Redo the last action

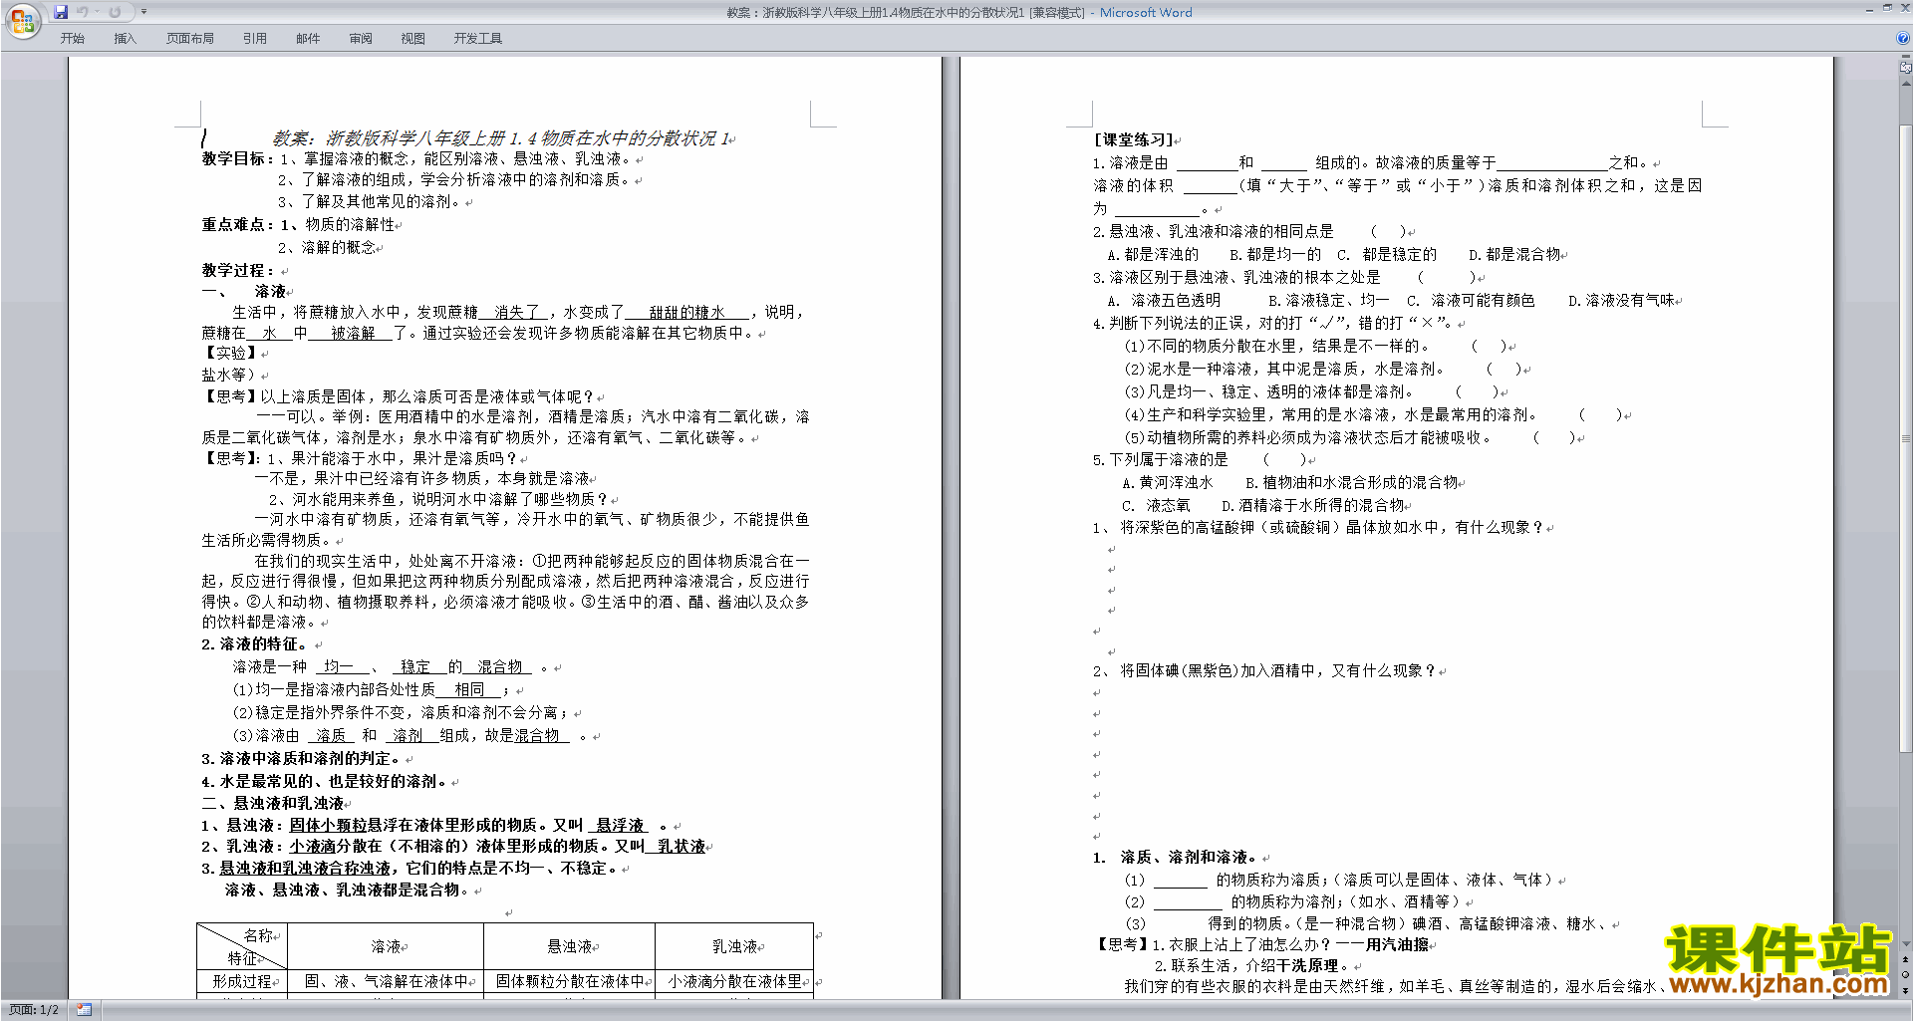115,12
